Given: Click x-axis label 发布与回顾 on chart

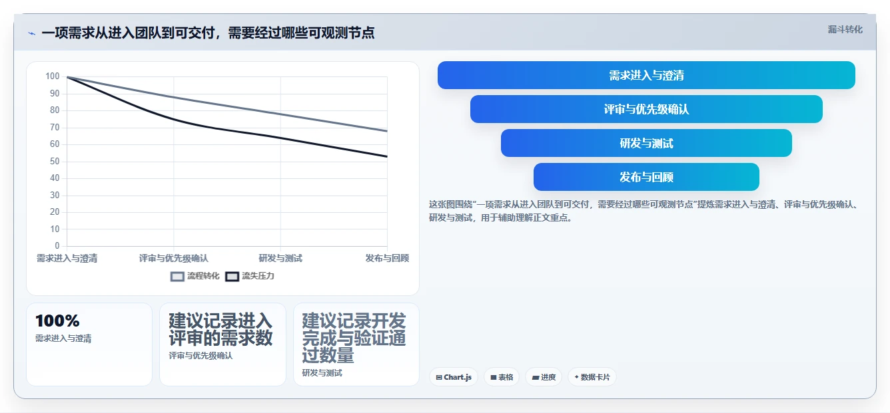Looking at the screenshot, I should [387, 258].
